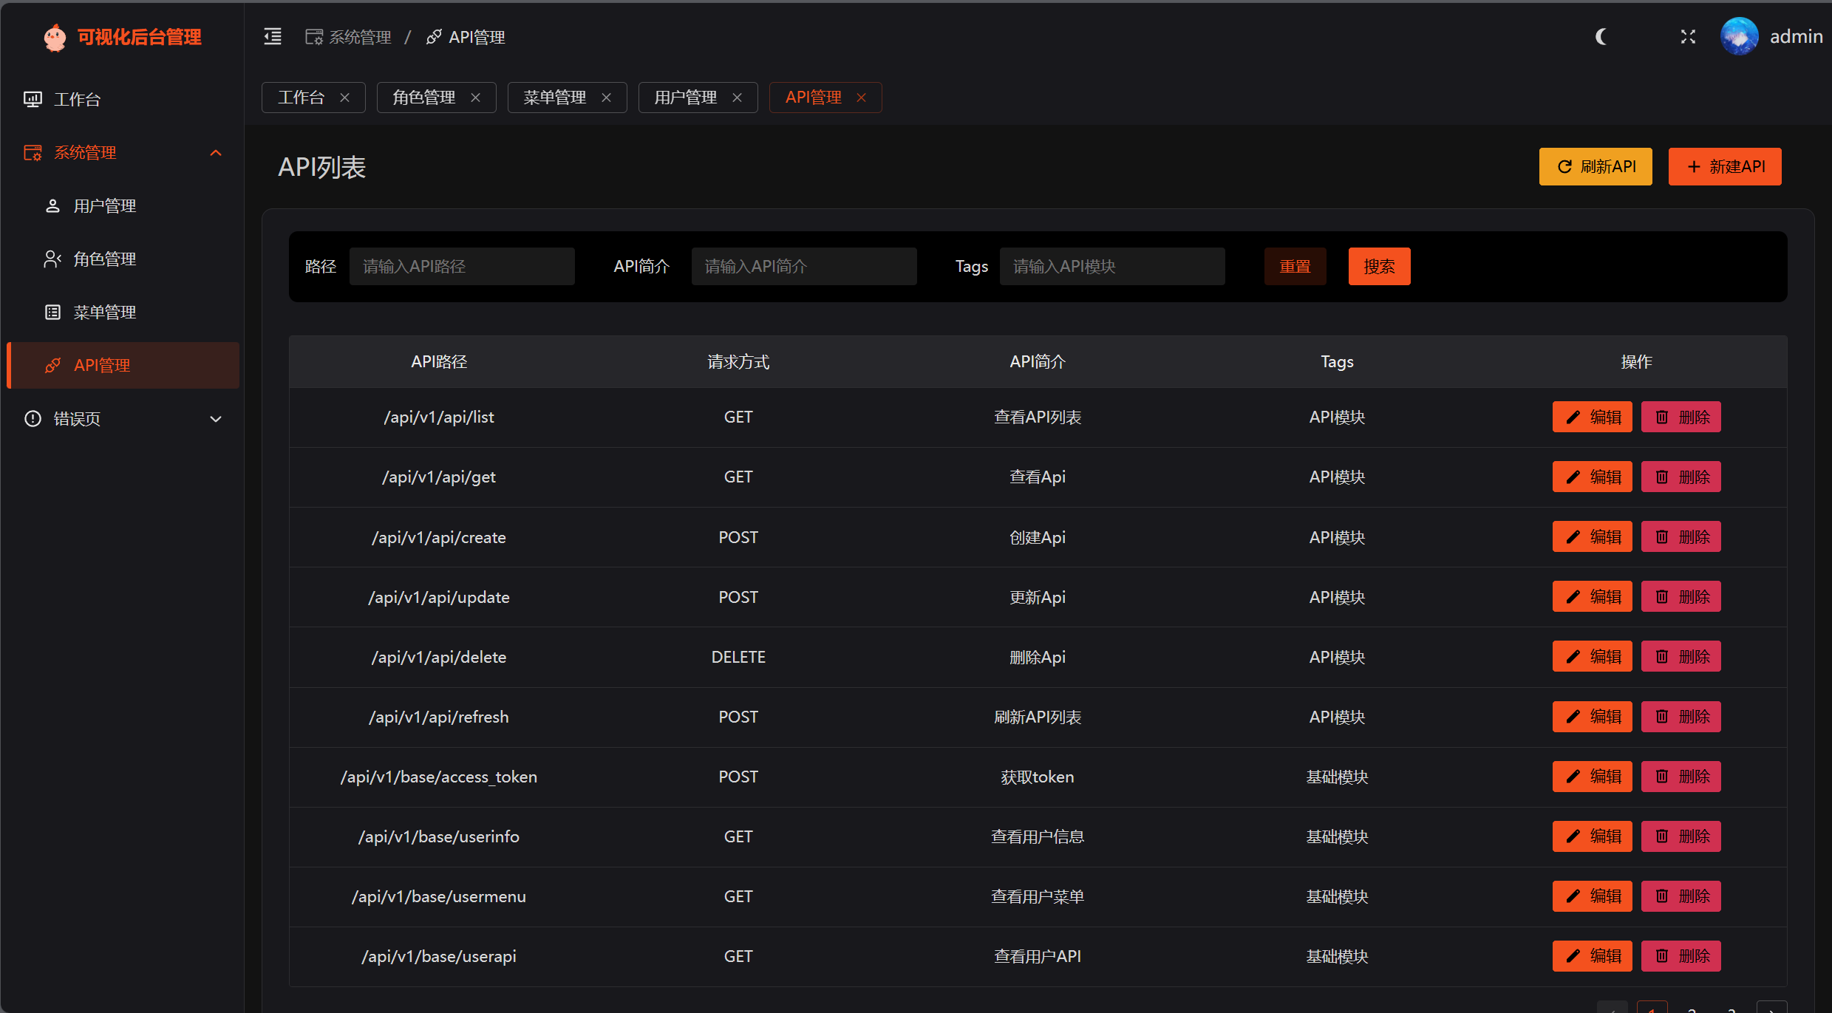Click the 查看用户菜单 description cell
1832x1013 pixels.
pyautogui.click(x=1038, y=897)
